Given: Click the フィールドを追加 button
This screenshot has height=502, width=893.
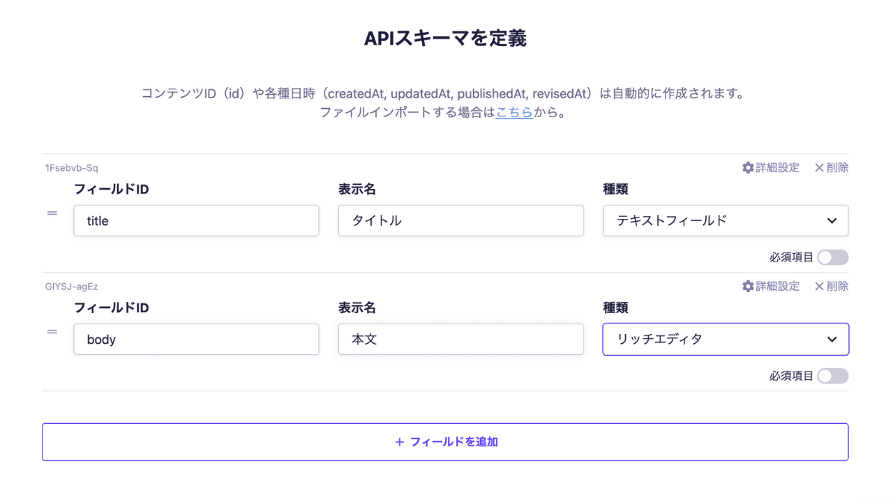Looking at the screenshot, I should click(445, 442).
